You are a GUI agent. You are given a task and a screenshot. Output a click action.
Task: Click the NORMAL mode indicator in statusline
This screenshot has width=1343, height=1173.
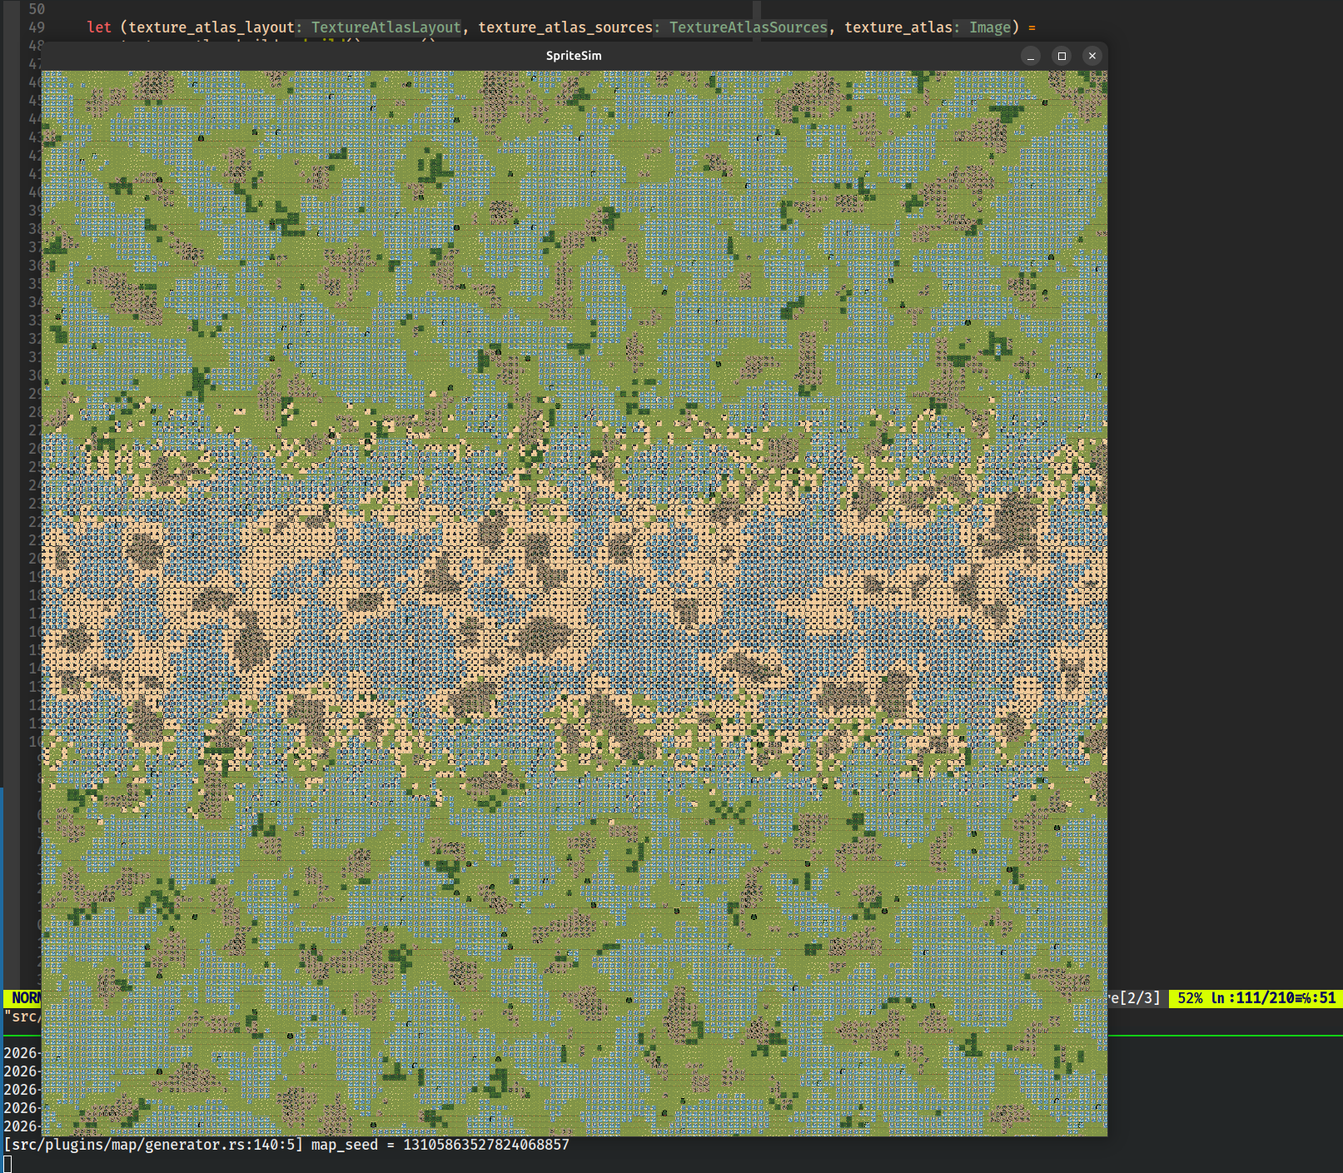tap(25, 998)
